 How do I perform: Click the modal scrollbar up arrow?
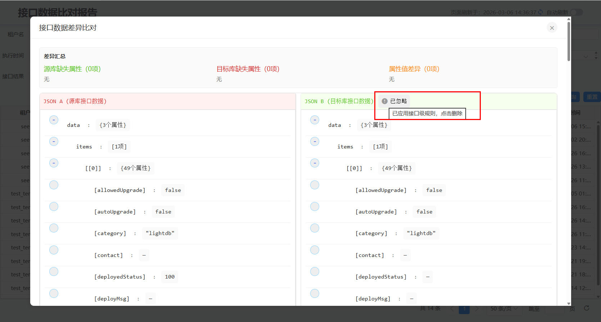pyautogui.click(x=569, y=19)
